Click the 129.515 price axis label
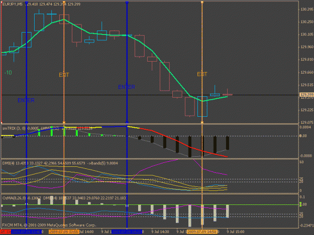The image size is (314, 235). pos(306,85)
